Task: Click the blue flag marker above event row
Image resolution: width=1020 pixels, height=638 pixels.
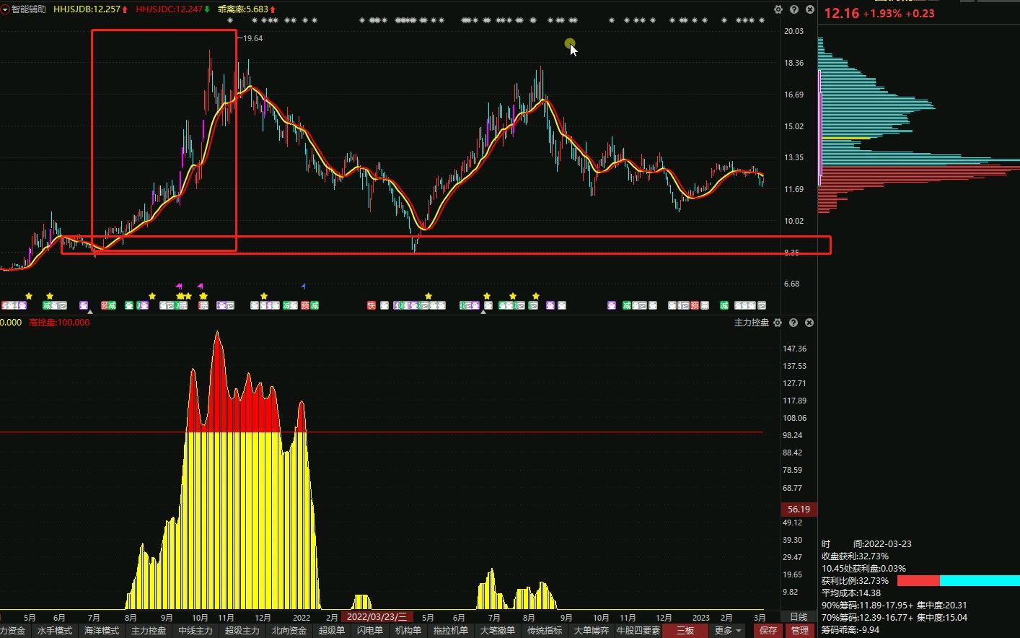Action: pyautogui.click(x=304, y=287)
